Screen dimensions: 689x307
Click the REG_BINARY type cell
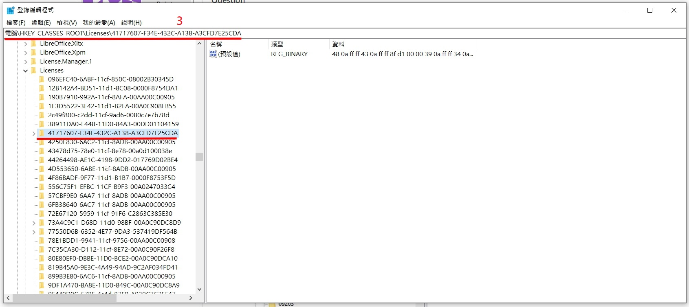289,54
